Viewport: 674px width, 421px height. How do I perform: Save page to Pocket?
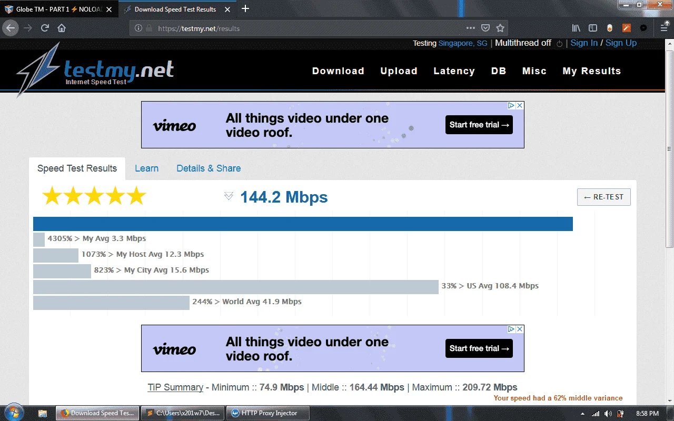pos(485,28)
